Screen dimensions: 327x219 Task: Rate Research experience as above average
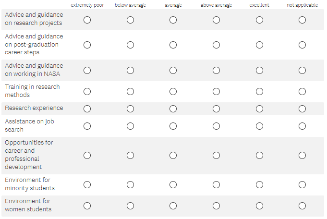(216, 109)
